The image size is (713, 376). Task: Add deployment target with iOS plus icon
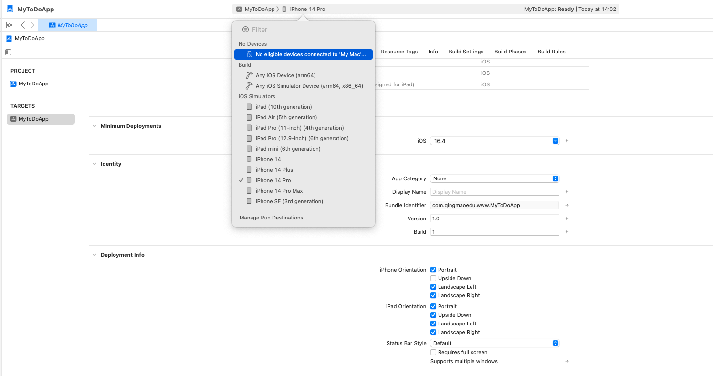point(567,141)
